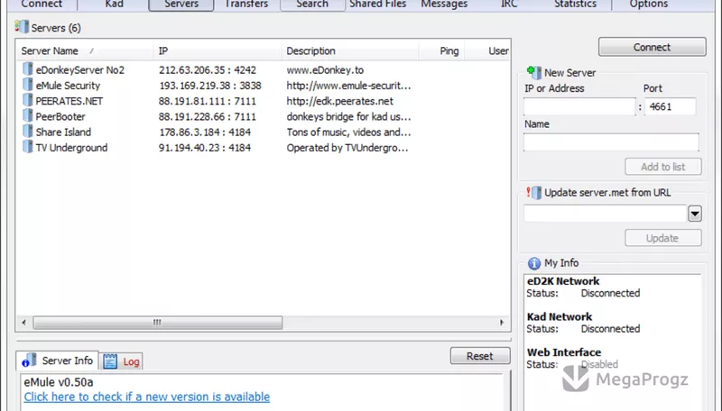Open the IRC toolbar tab

(x=509, y=5)
